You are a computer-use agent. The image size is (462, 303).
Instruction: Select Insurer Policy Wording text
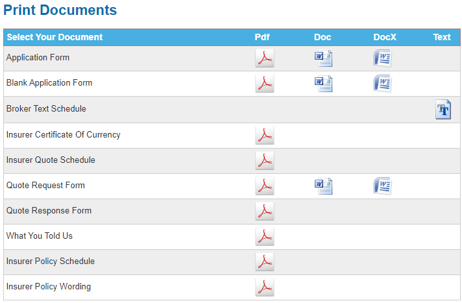(x=49, y=287)
